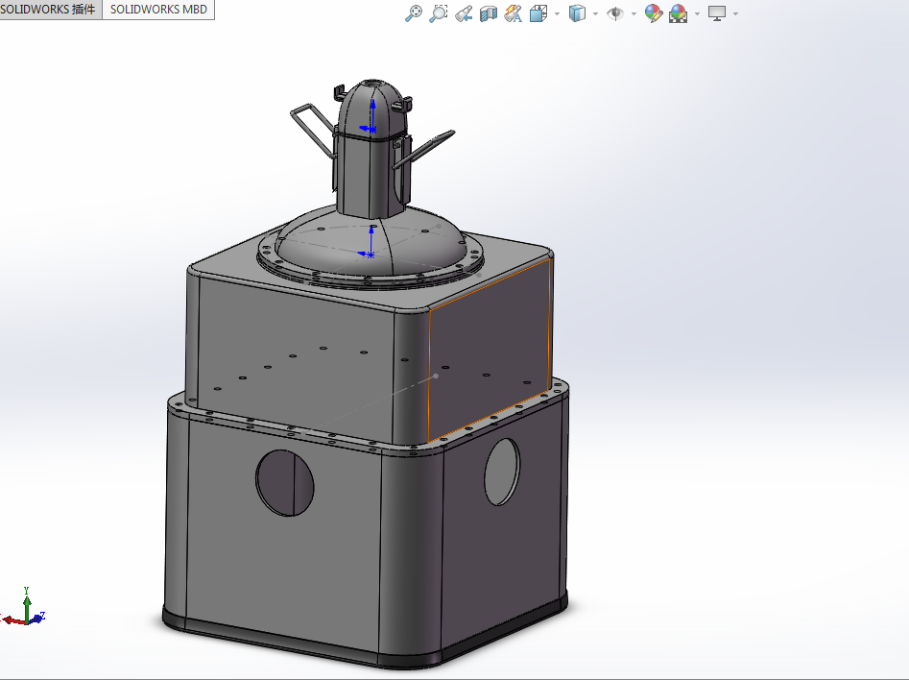The height and width of the screenshot is (680, 909).
Task: Expand the Apply Scene dropdown arrow
Action: 697,13
